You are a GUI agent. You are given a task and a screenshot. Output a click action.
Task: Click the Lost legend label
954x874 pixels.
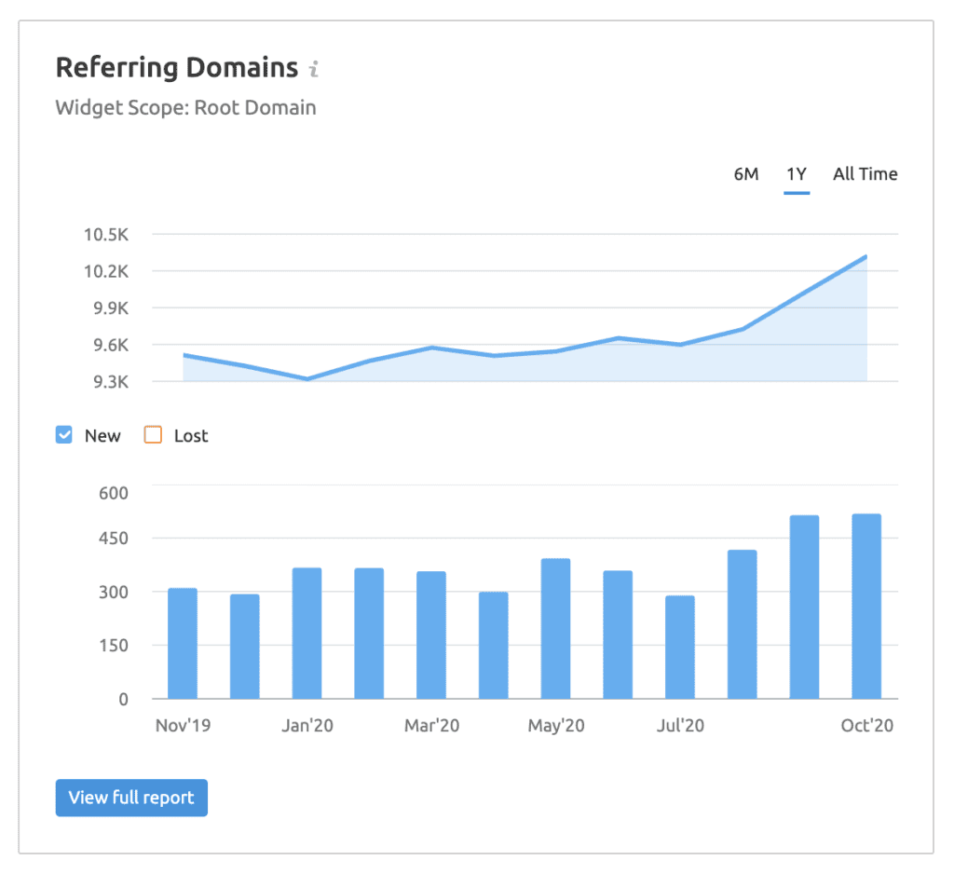click(x=191, y=436)
